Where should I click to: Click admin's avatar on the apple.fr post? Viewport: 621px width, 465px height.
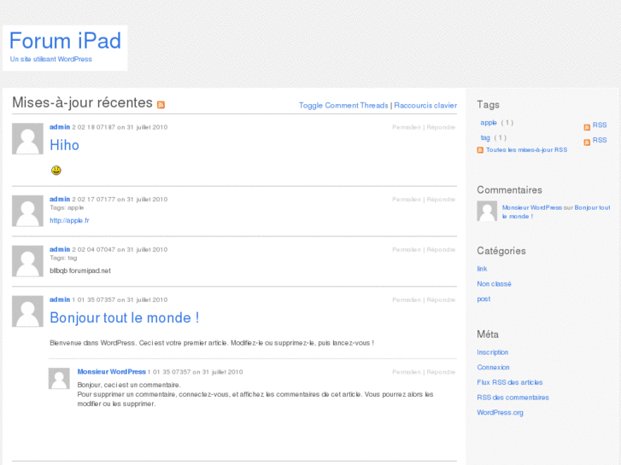27,211
